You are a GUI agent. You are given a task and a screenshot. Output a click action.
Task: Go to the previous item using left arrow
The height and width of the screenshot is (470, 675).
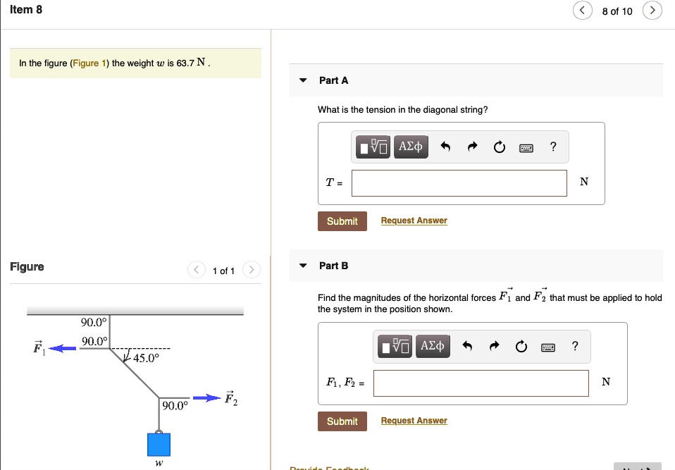coord(583,11)
